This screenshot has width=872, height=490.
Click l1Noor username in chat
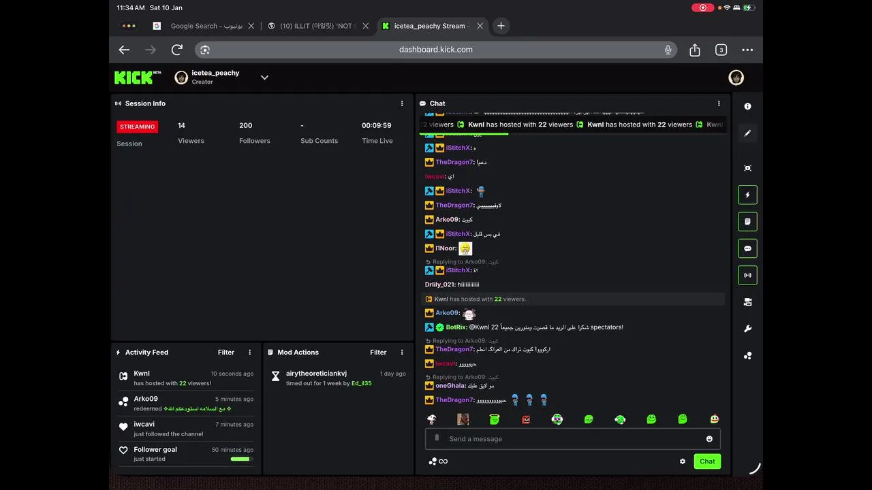point(446,248)
